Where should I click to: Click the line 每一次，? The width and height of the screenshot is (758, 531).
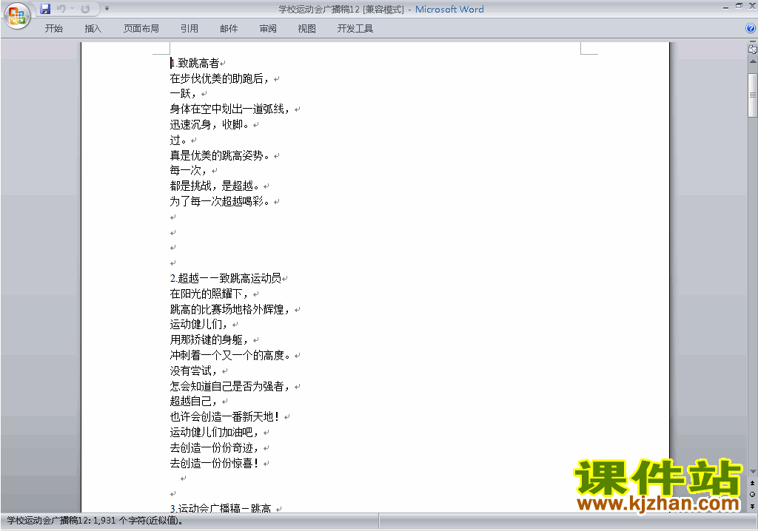point(188,171)
